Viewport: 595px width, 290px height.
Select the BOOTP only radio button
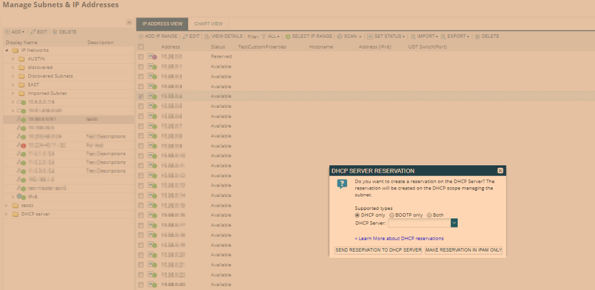[x=392, y=215]
